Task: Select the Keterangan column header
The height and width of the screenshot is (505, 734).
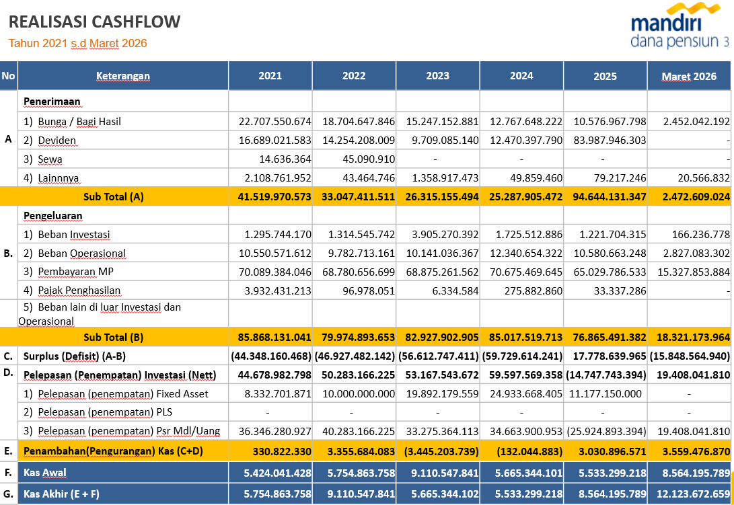Action: click(x=122, y=76)
